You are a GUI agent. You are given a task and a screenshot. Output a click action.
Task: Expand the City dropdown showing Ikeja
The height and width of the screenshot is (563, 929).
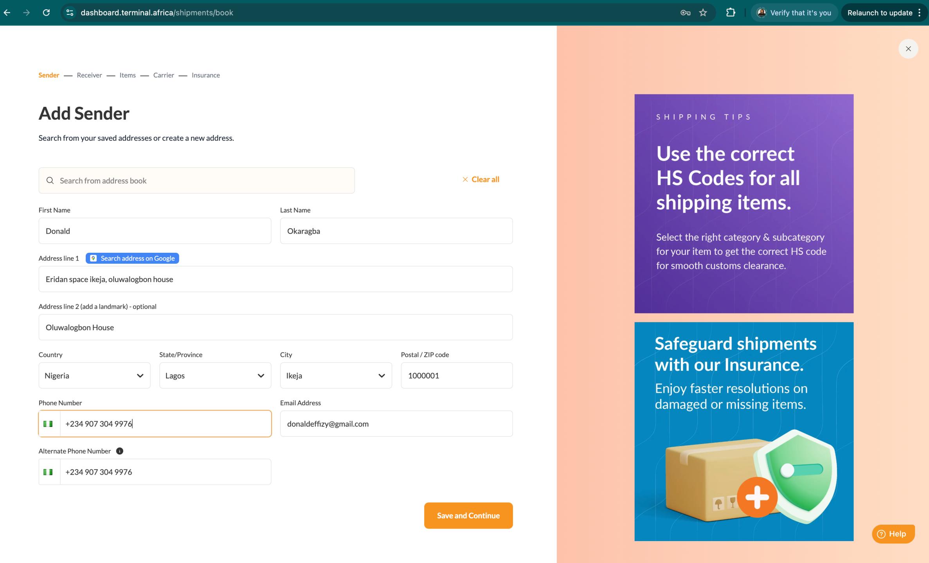point(336,376)
